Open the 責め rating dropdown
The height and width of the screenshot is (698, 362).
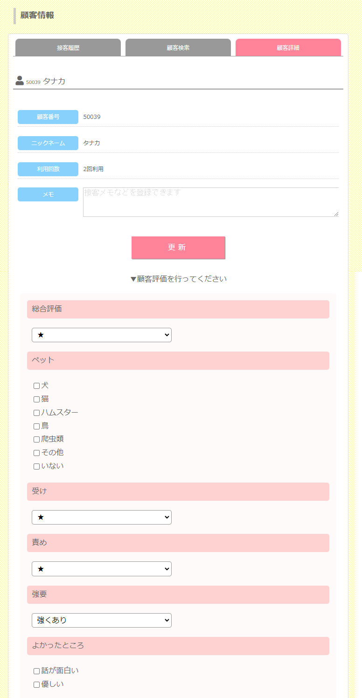pyautogui.click(x=102, y=569)
